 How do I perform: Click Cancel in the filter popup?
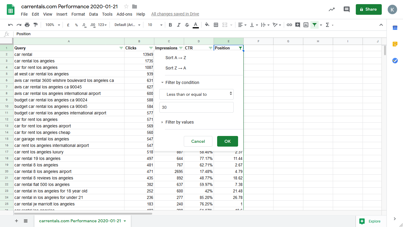(x=198, y=141)
